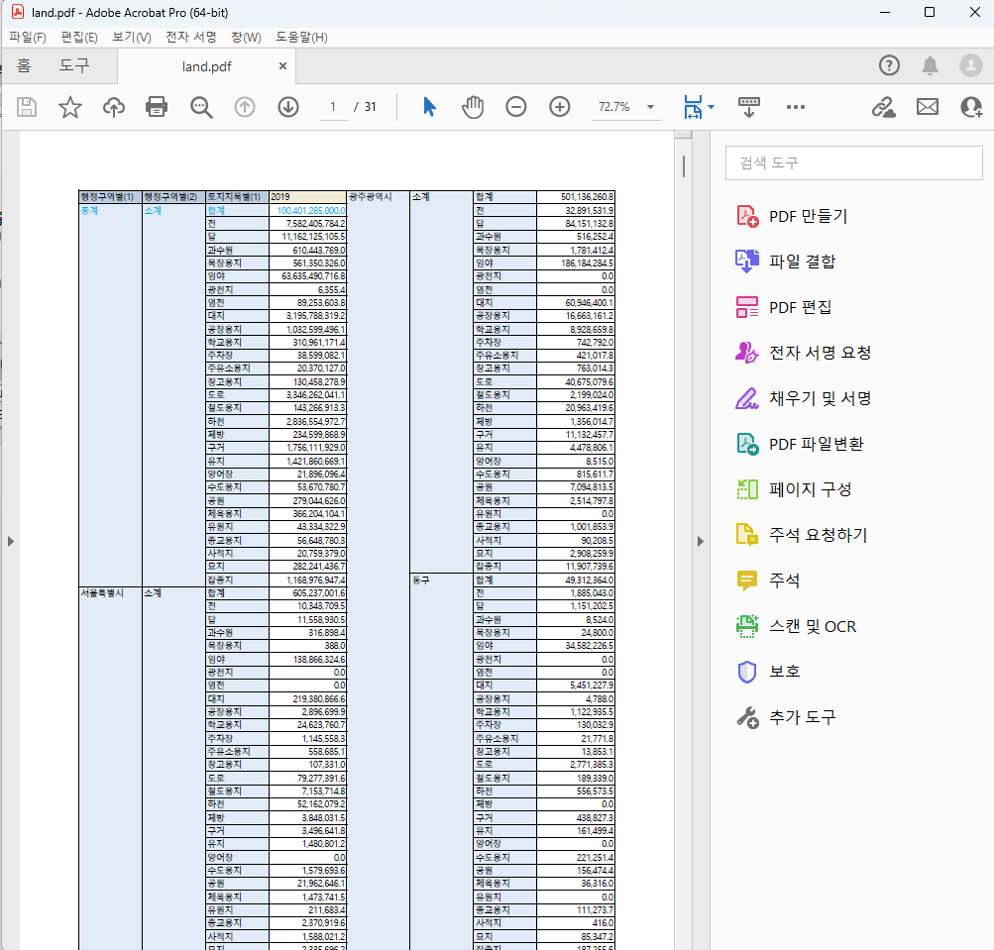Click the 검색 도구 search box

pos(854,162)
